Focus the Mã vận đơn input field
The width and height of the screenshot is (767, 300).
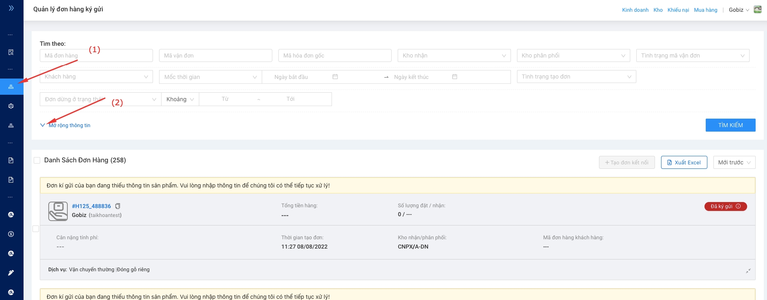pyautogui.click(x=215, y=55)
